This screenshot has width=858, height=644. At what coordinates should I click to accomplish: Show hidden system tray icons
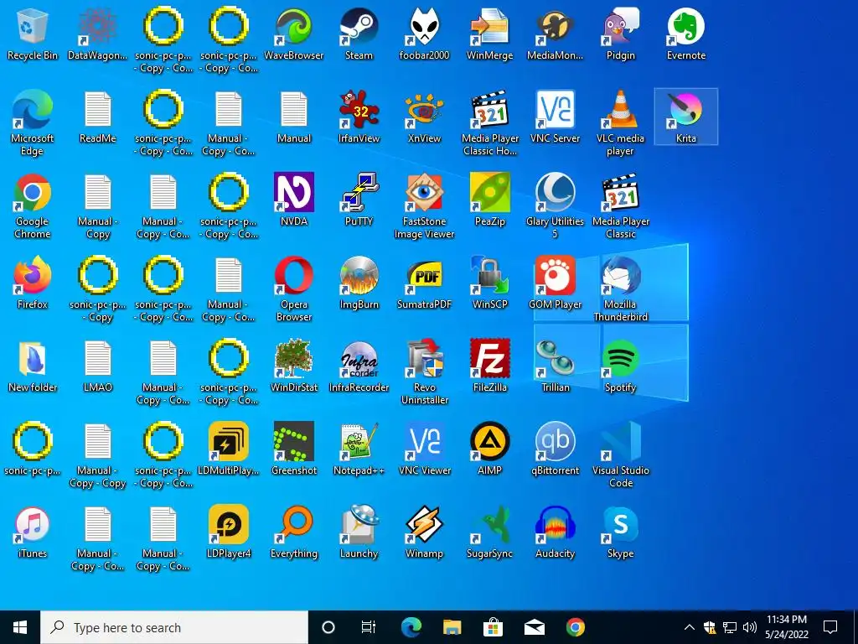pos(690,627)
